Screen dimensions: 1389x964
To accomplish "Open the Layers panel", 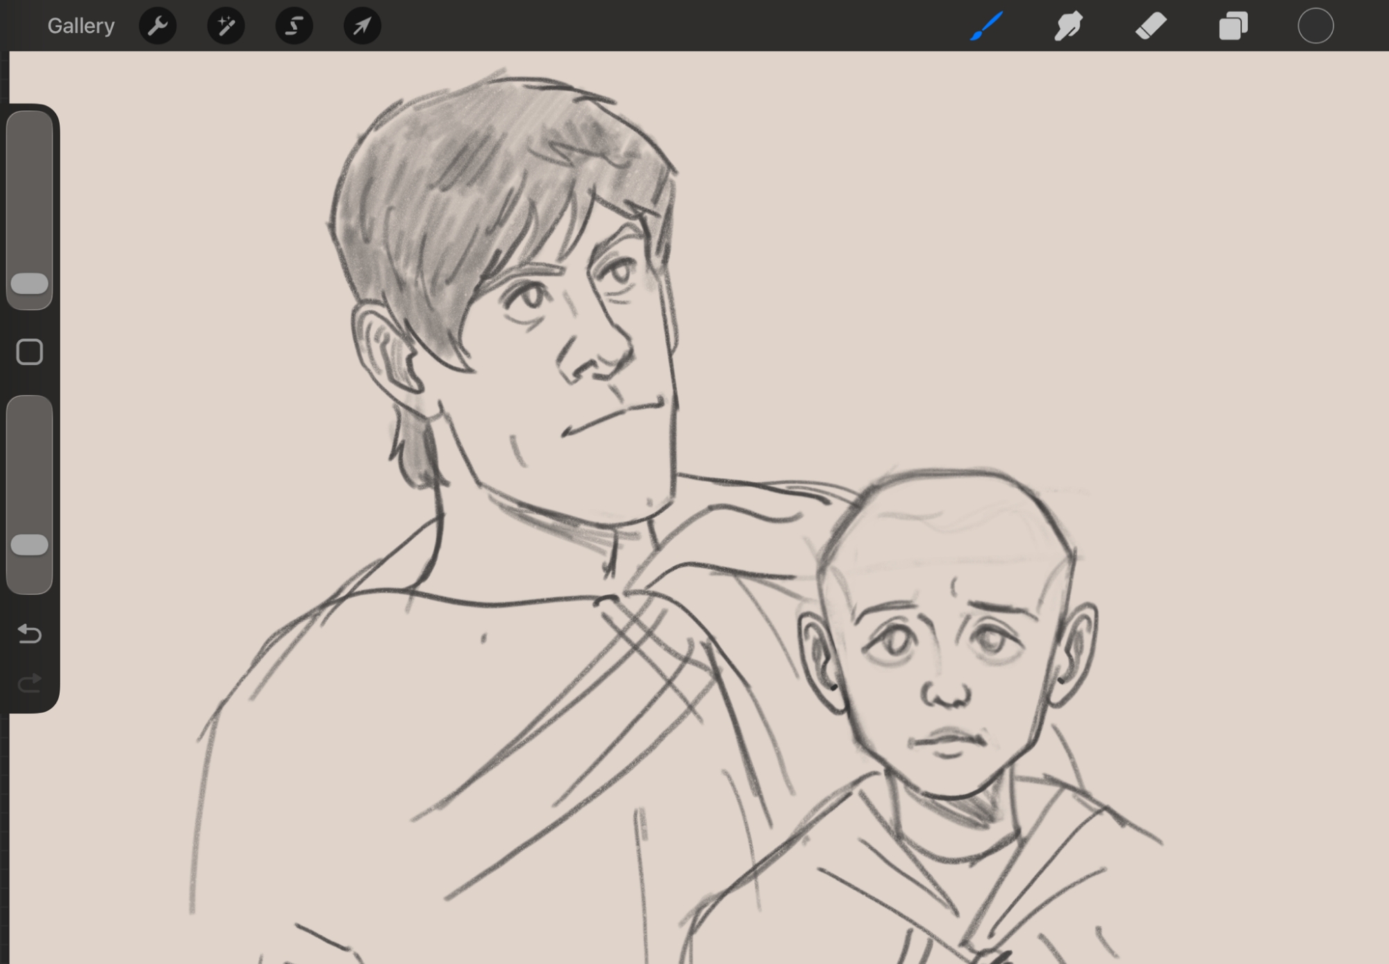I will (x=1233, y=26).
